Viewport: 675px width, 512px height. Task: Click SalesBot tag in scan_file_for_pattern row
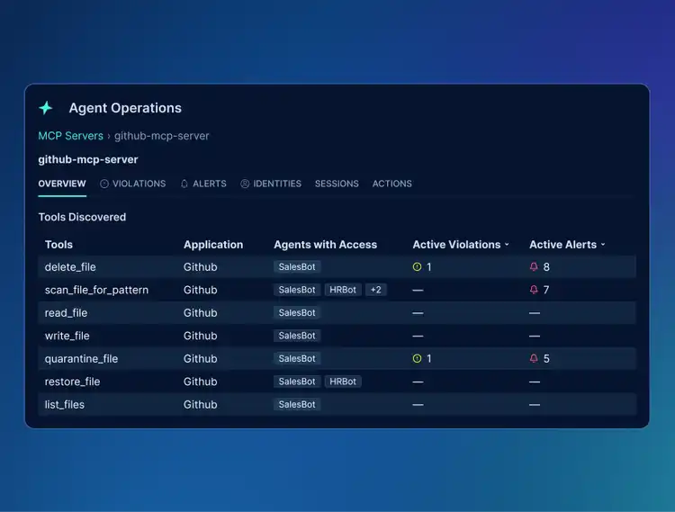297,290
